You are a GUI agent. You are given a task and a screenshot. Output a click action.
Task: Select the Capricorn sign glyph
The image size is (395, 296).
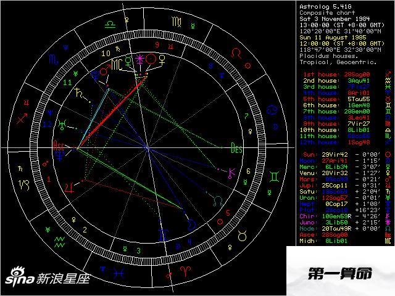pyautogui.click(x=23, y=183)
